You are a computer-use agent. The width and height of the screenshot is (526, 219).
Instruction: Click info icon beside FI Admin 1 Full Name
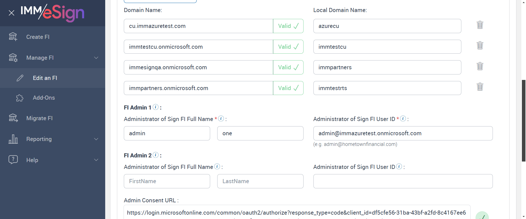[x=221, y=119]
